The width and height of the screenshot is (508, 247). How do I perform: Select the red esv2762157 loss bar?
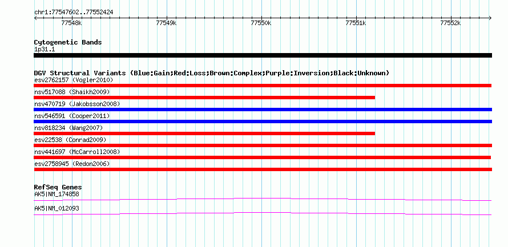[263, 86]
